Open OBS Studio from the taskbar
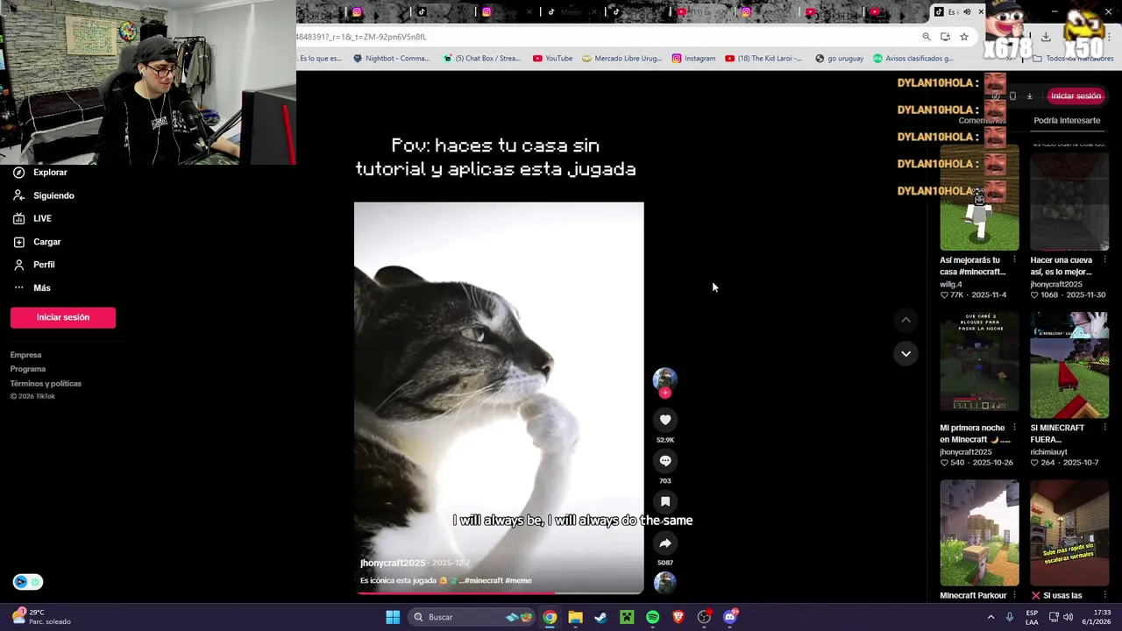The height and width of the screenshot is (631, 1122). tap(704, 617)
